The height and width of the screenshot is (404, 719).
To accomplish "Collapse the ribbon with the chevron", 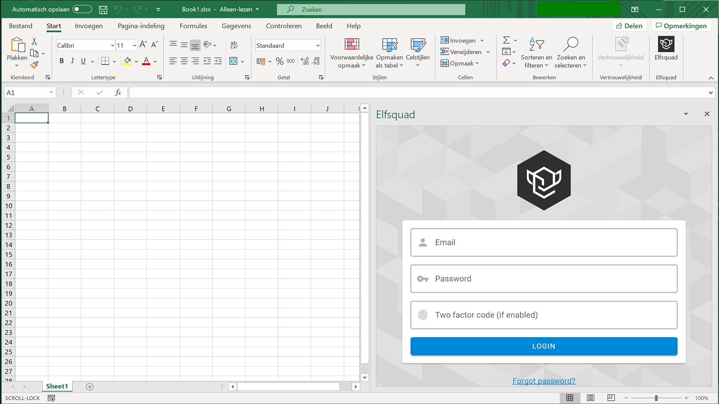I will pyautogui.click(x=711, y=77).
